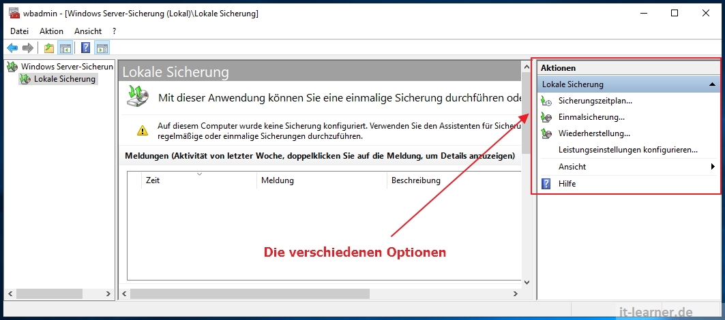Open Wiederherstellung... action
The width and height of the screenshot is (725, 320).
point(594,134)
